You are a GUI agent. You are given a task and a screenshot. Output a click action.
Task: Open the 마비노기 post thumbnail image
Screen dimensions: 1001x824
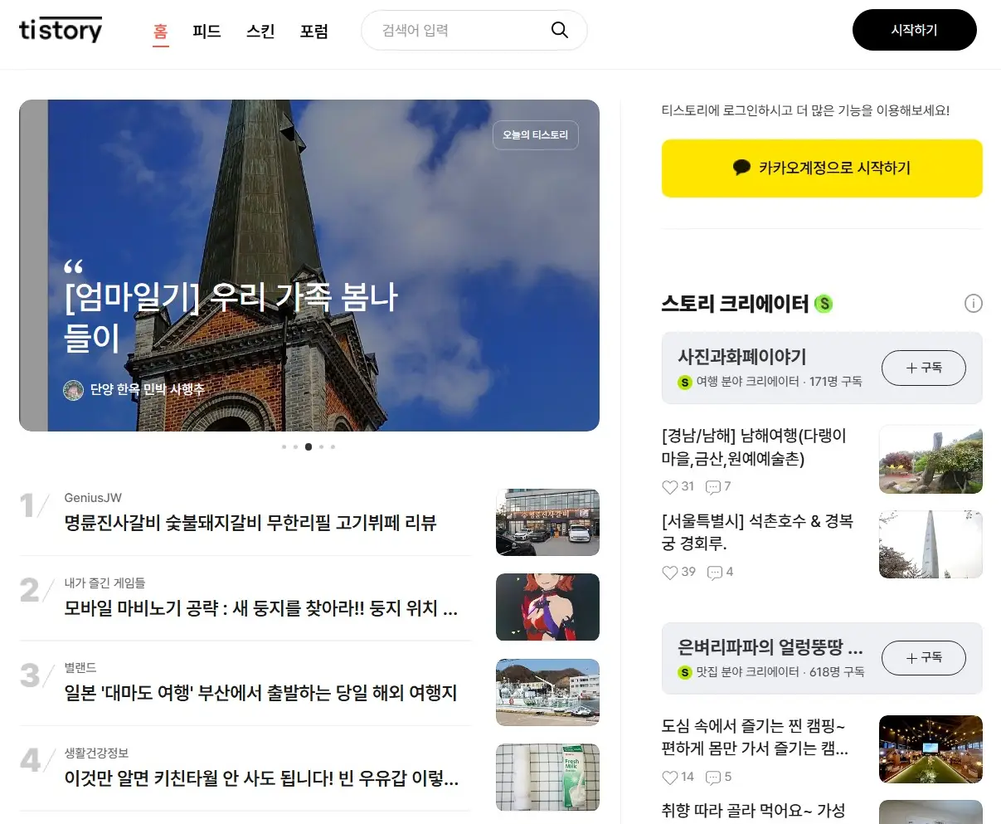(547, 607)
